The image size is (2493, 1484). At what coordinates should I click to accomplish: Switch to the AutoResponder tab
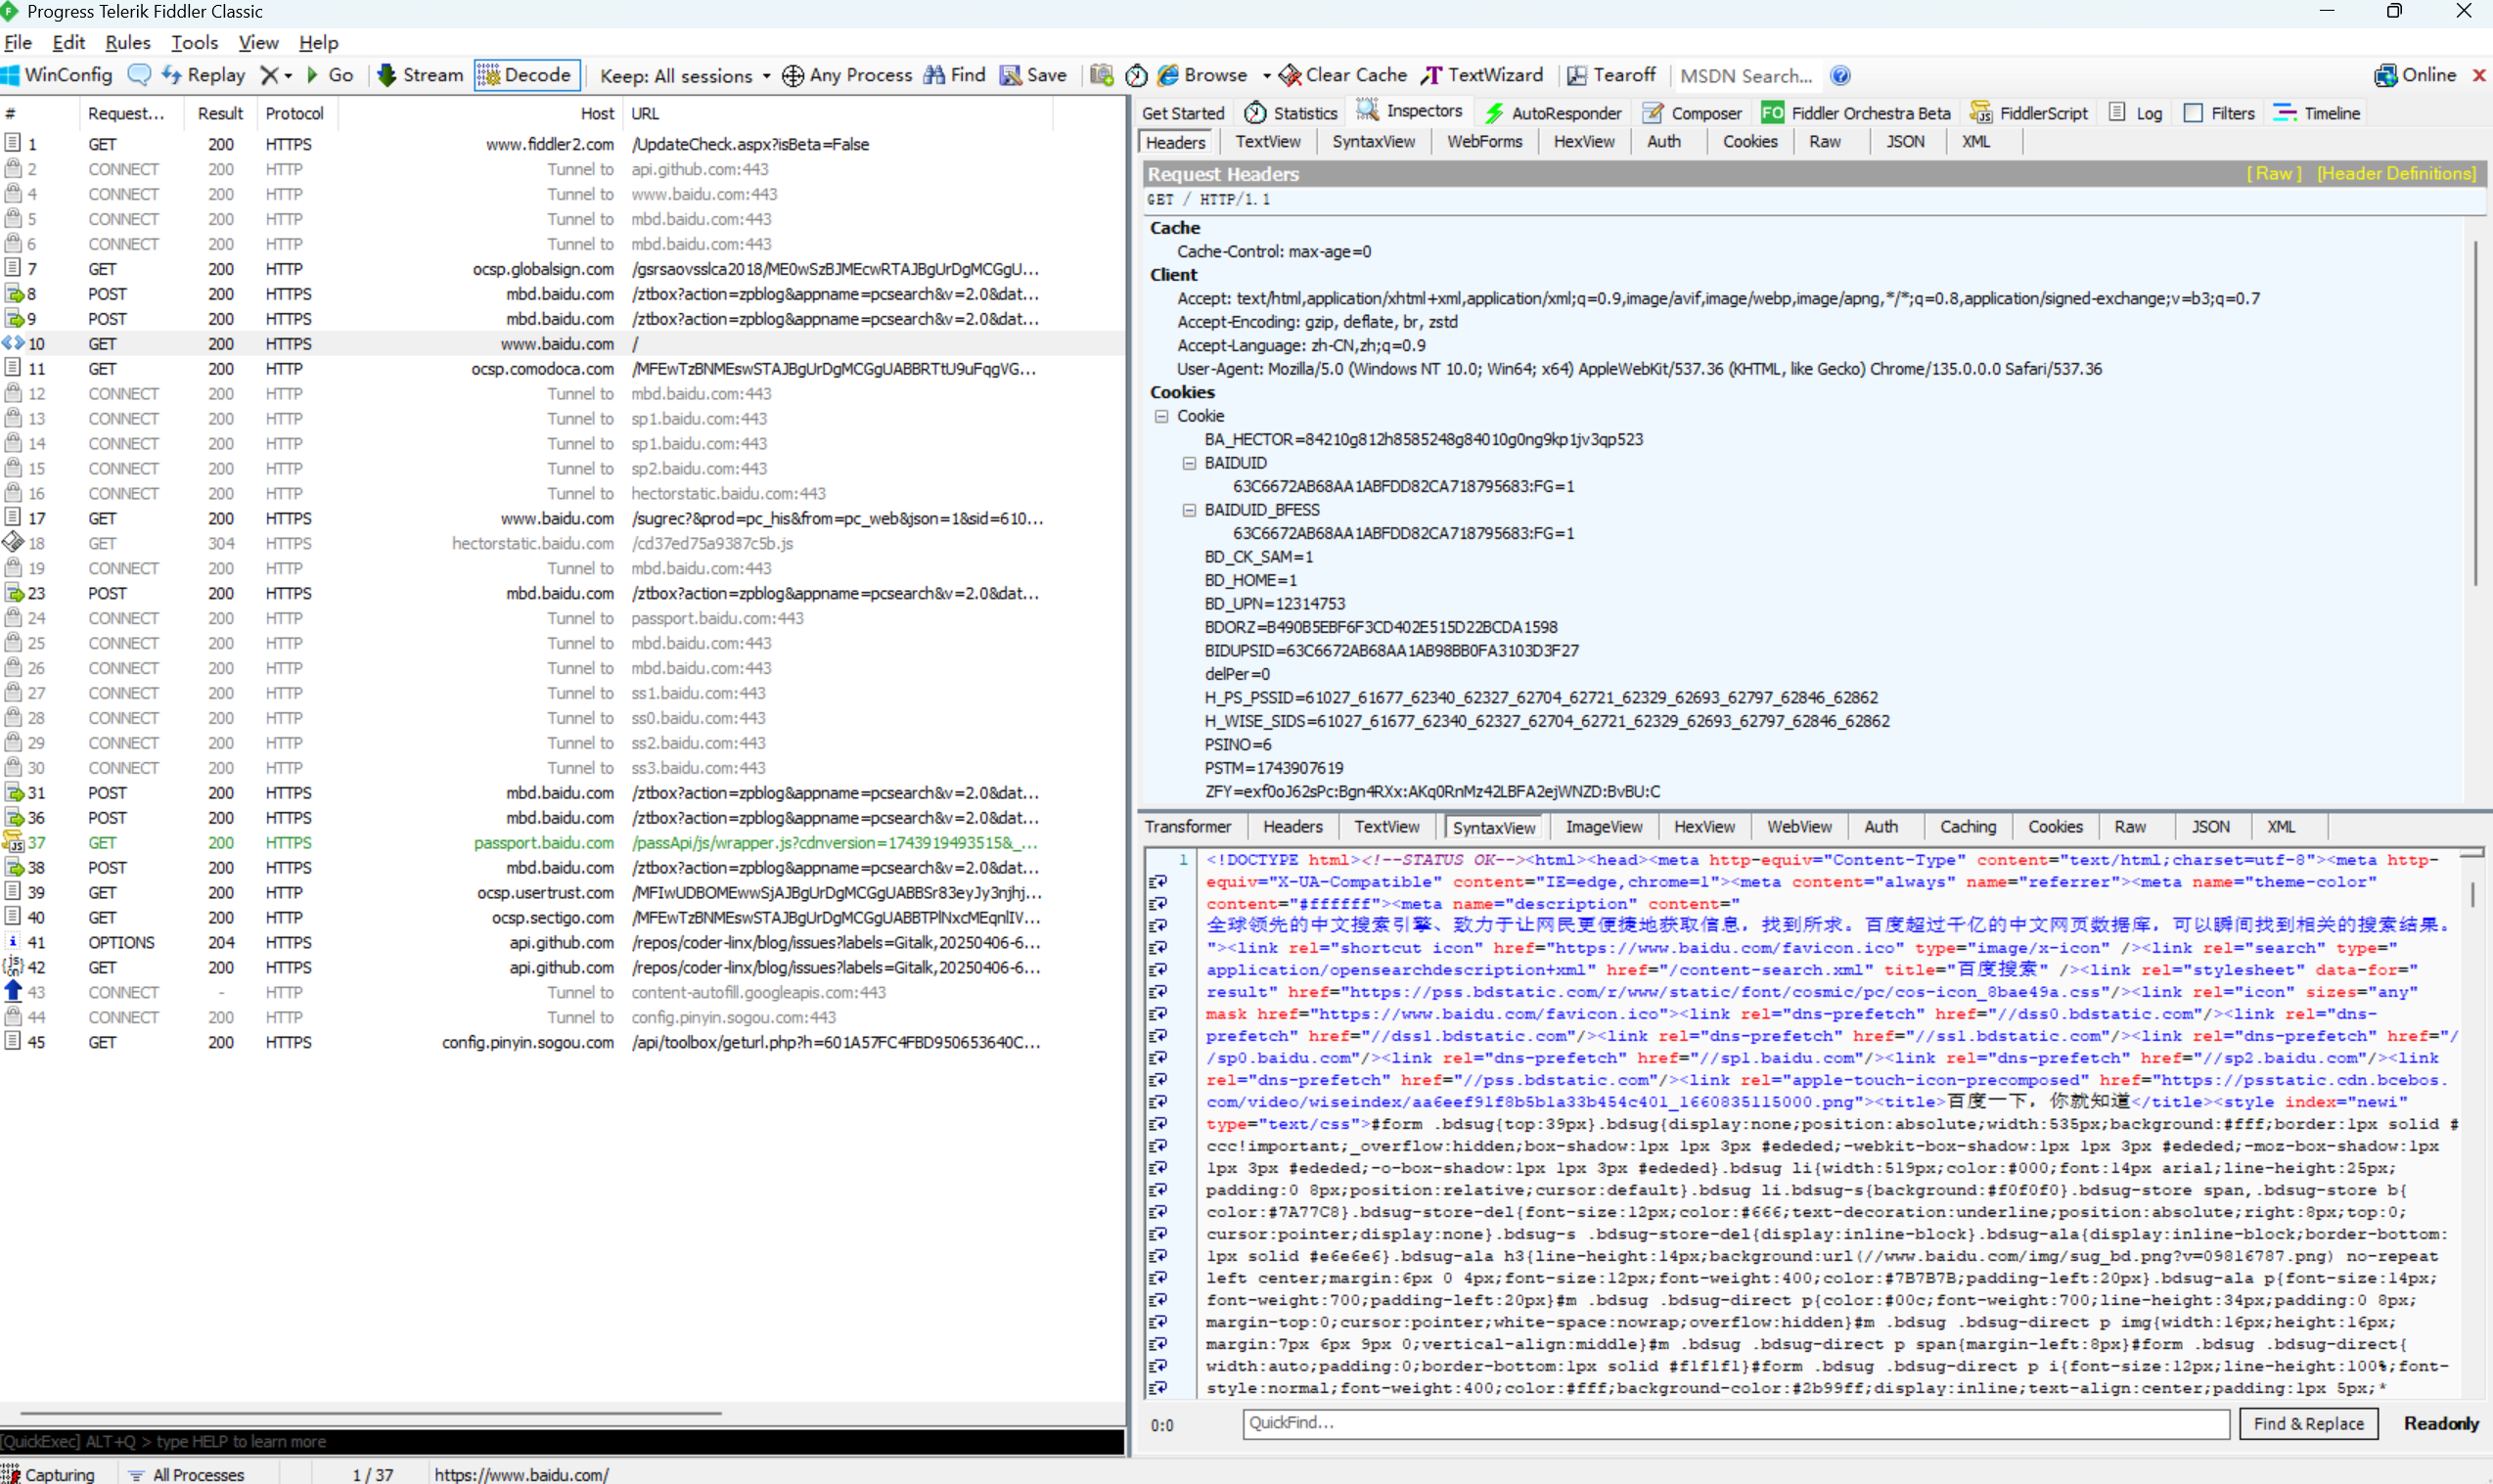point(1553,113)
